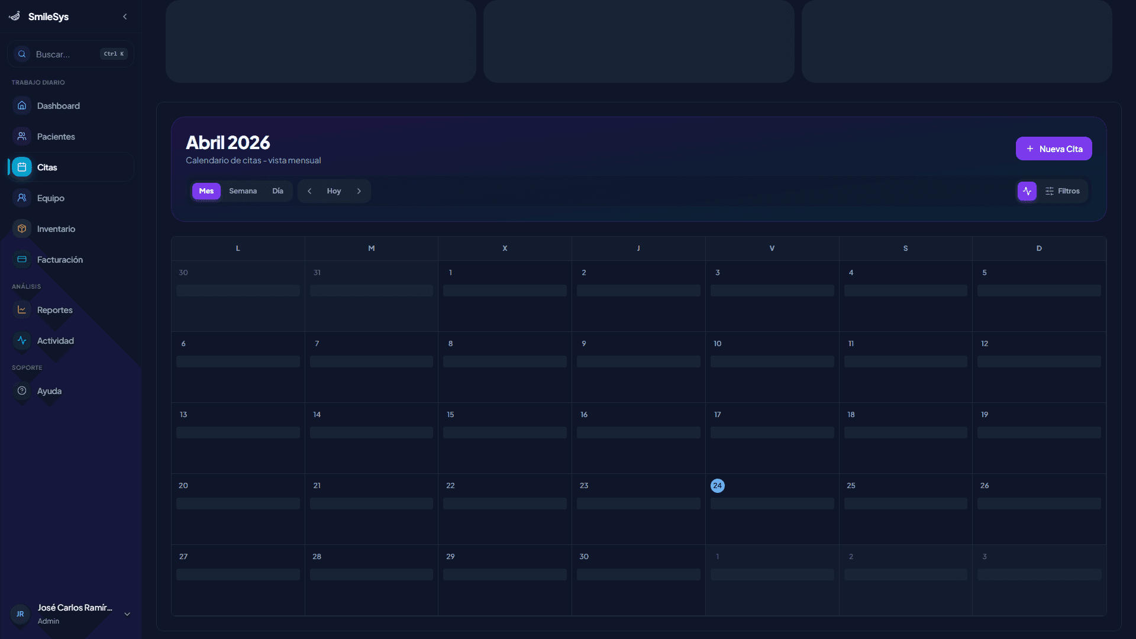Go to Citas menu label

coord(47,167)
